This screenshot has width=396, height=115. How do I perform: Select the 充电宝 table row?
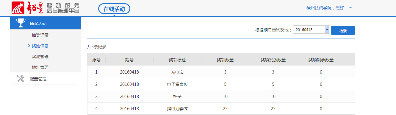[x=221, y=72]
